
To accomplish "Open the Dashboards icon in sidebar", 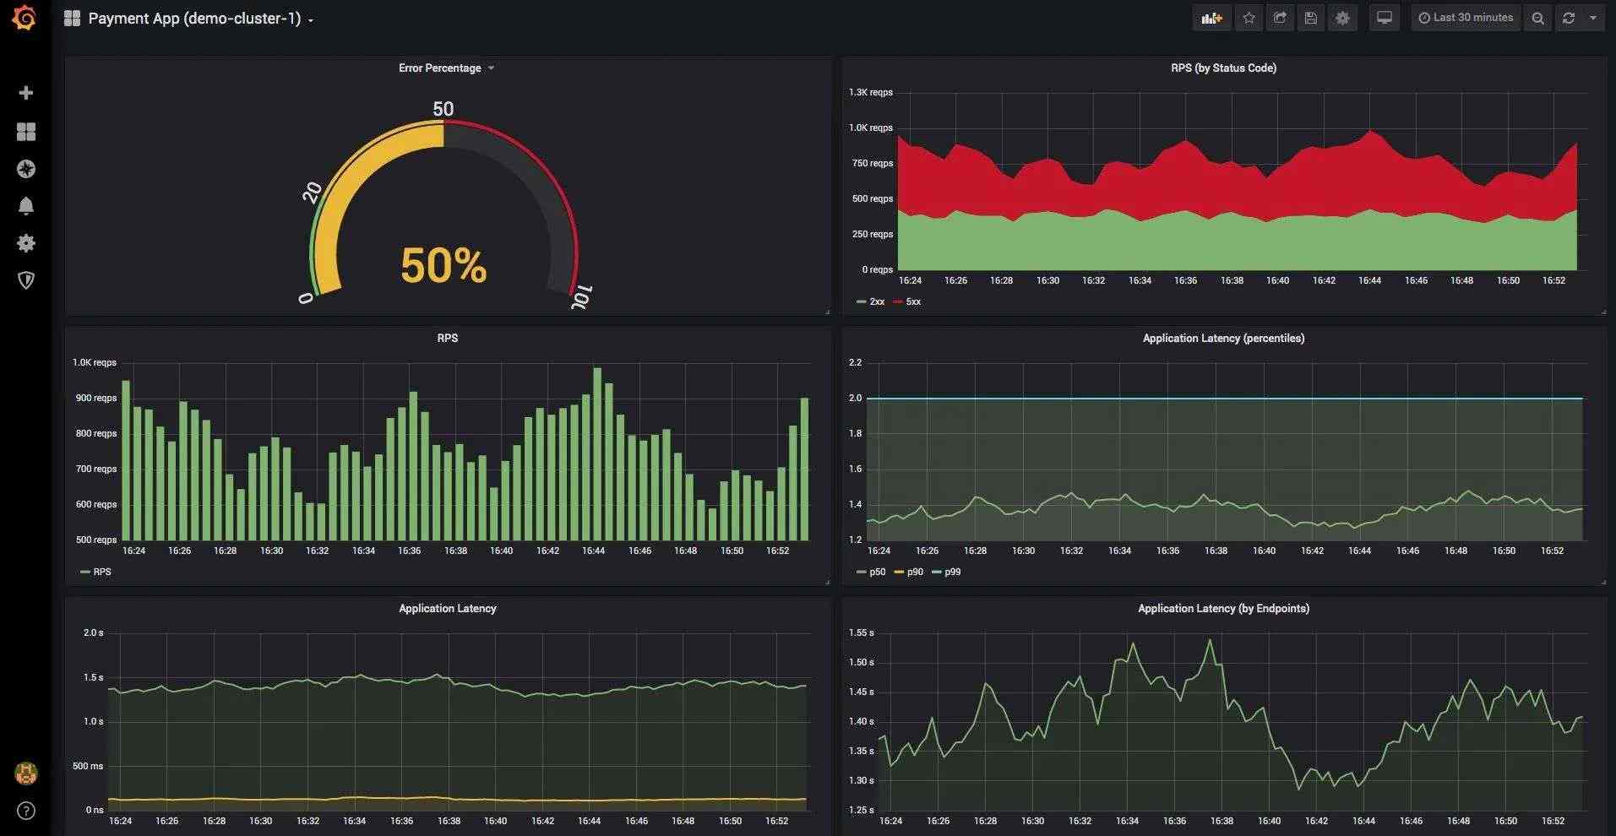I will pos(26,132).
